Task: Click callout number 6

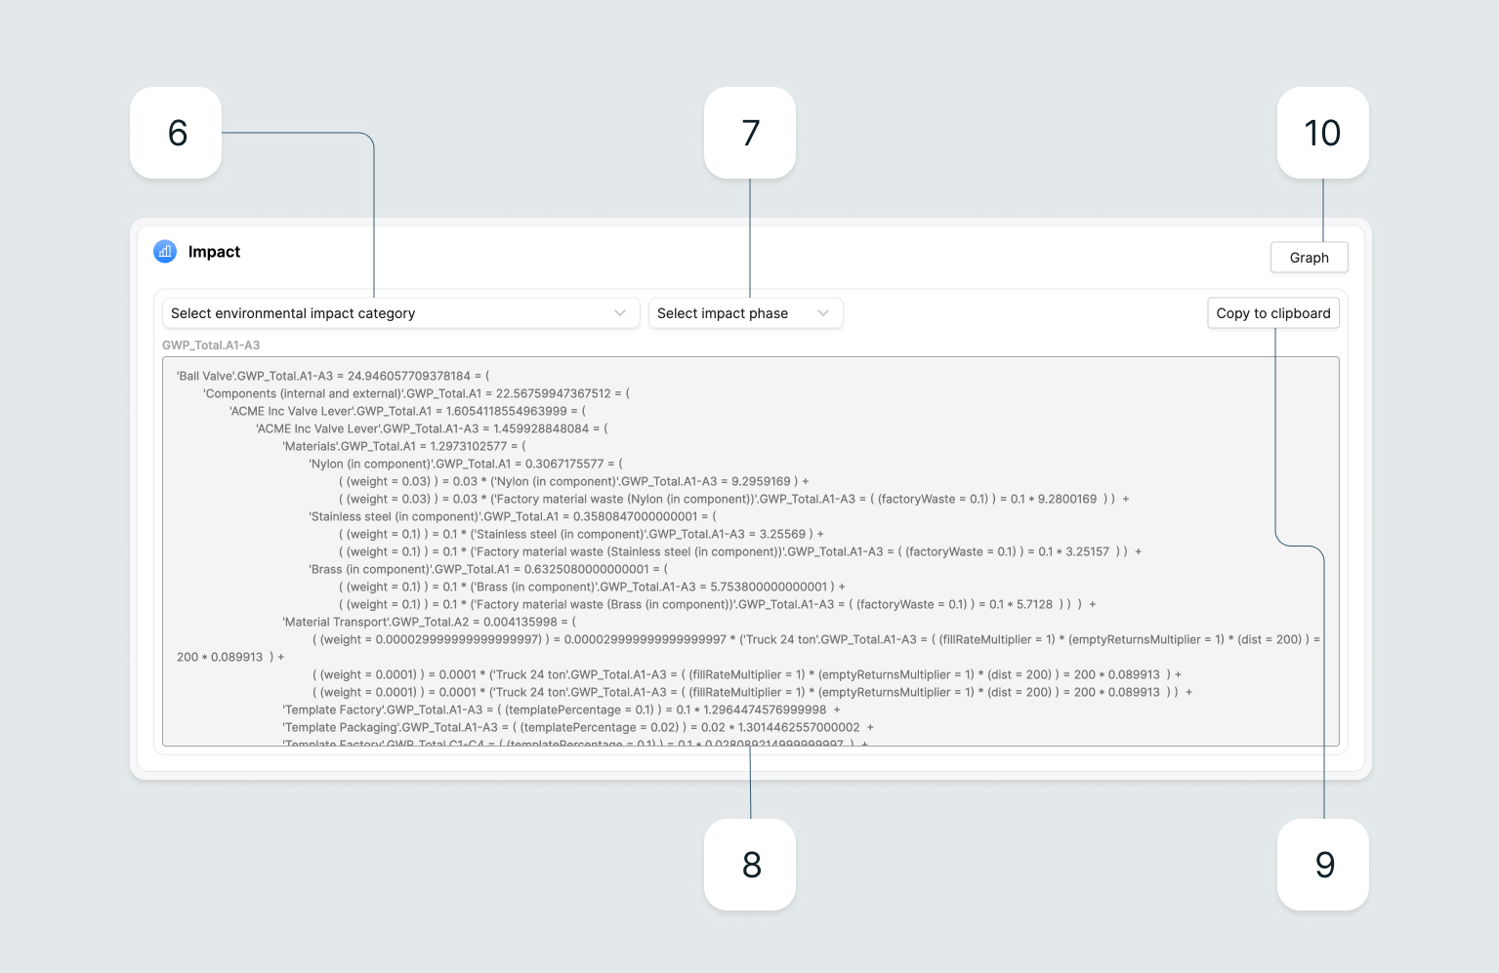Action: point(176,133)
